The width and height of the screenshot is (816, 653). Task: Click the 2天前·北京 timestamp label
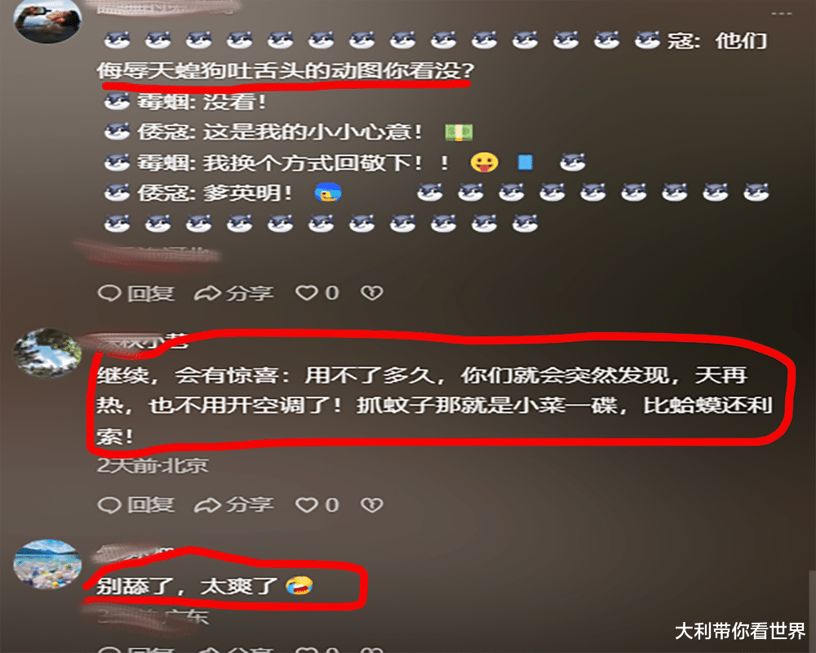[x=153, y=465]
